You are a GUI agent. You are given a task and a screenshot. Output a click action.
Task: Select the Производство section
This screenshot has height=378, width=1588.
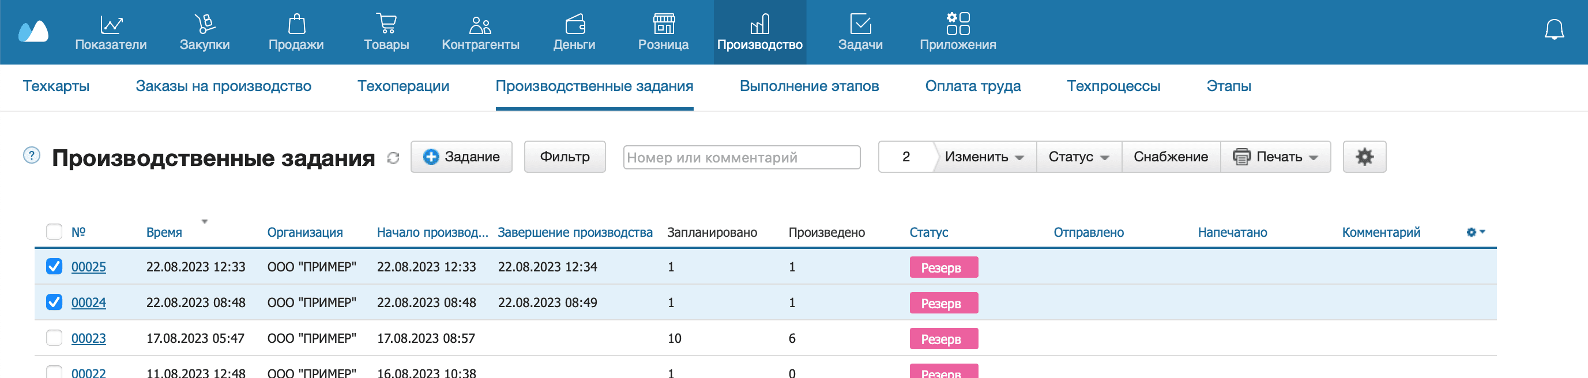click(759, 32)
